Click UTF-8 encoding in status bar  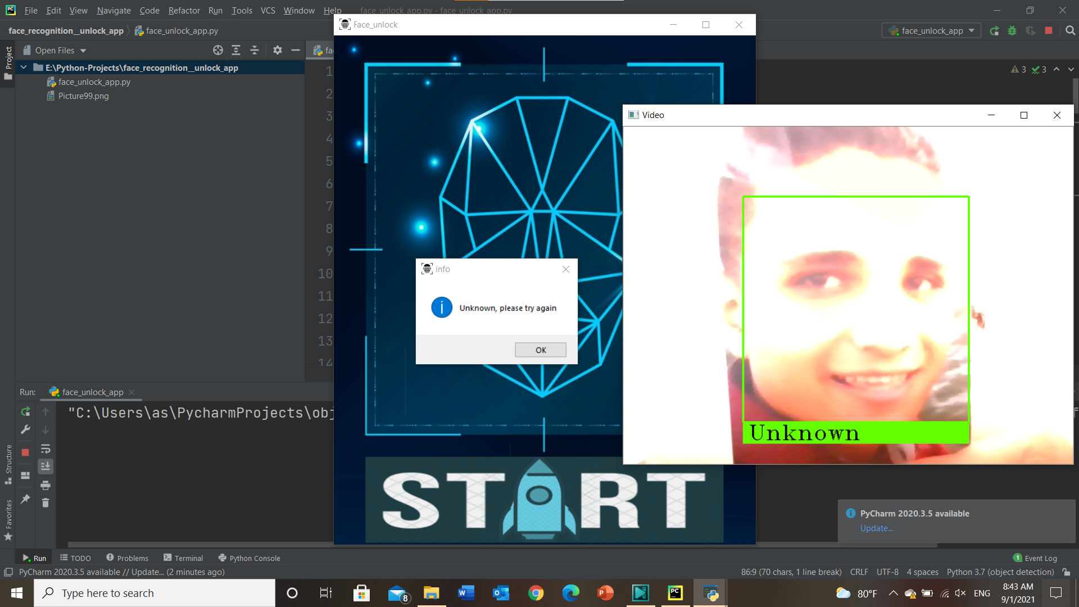point(887,572)
